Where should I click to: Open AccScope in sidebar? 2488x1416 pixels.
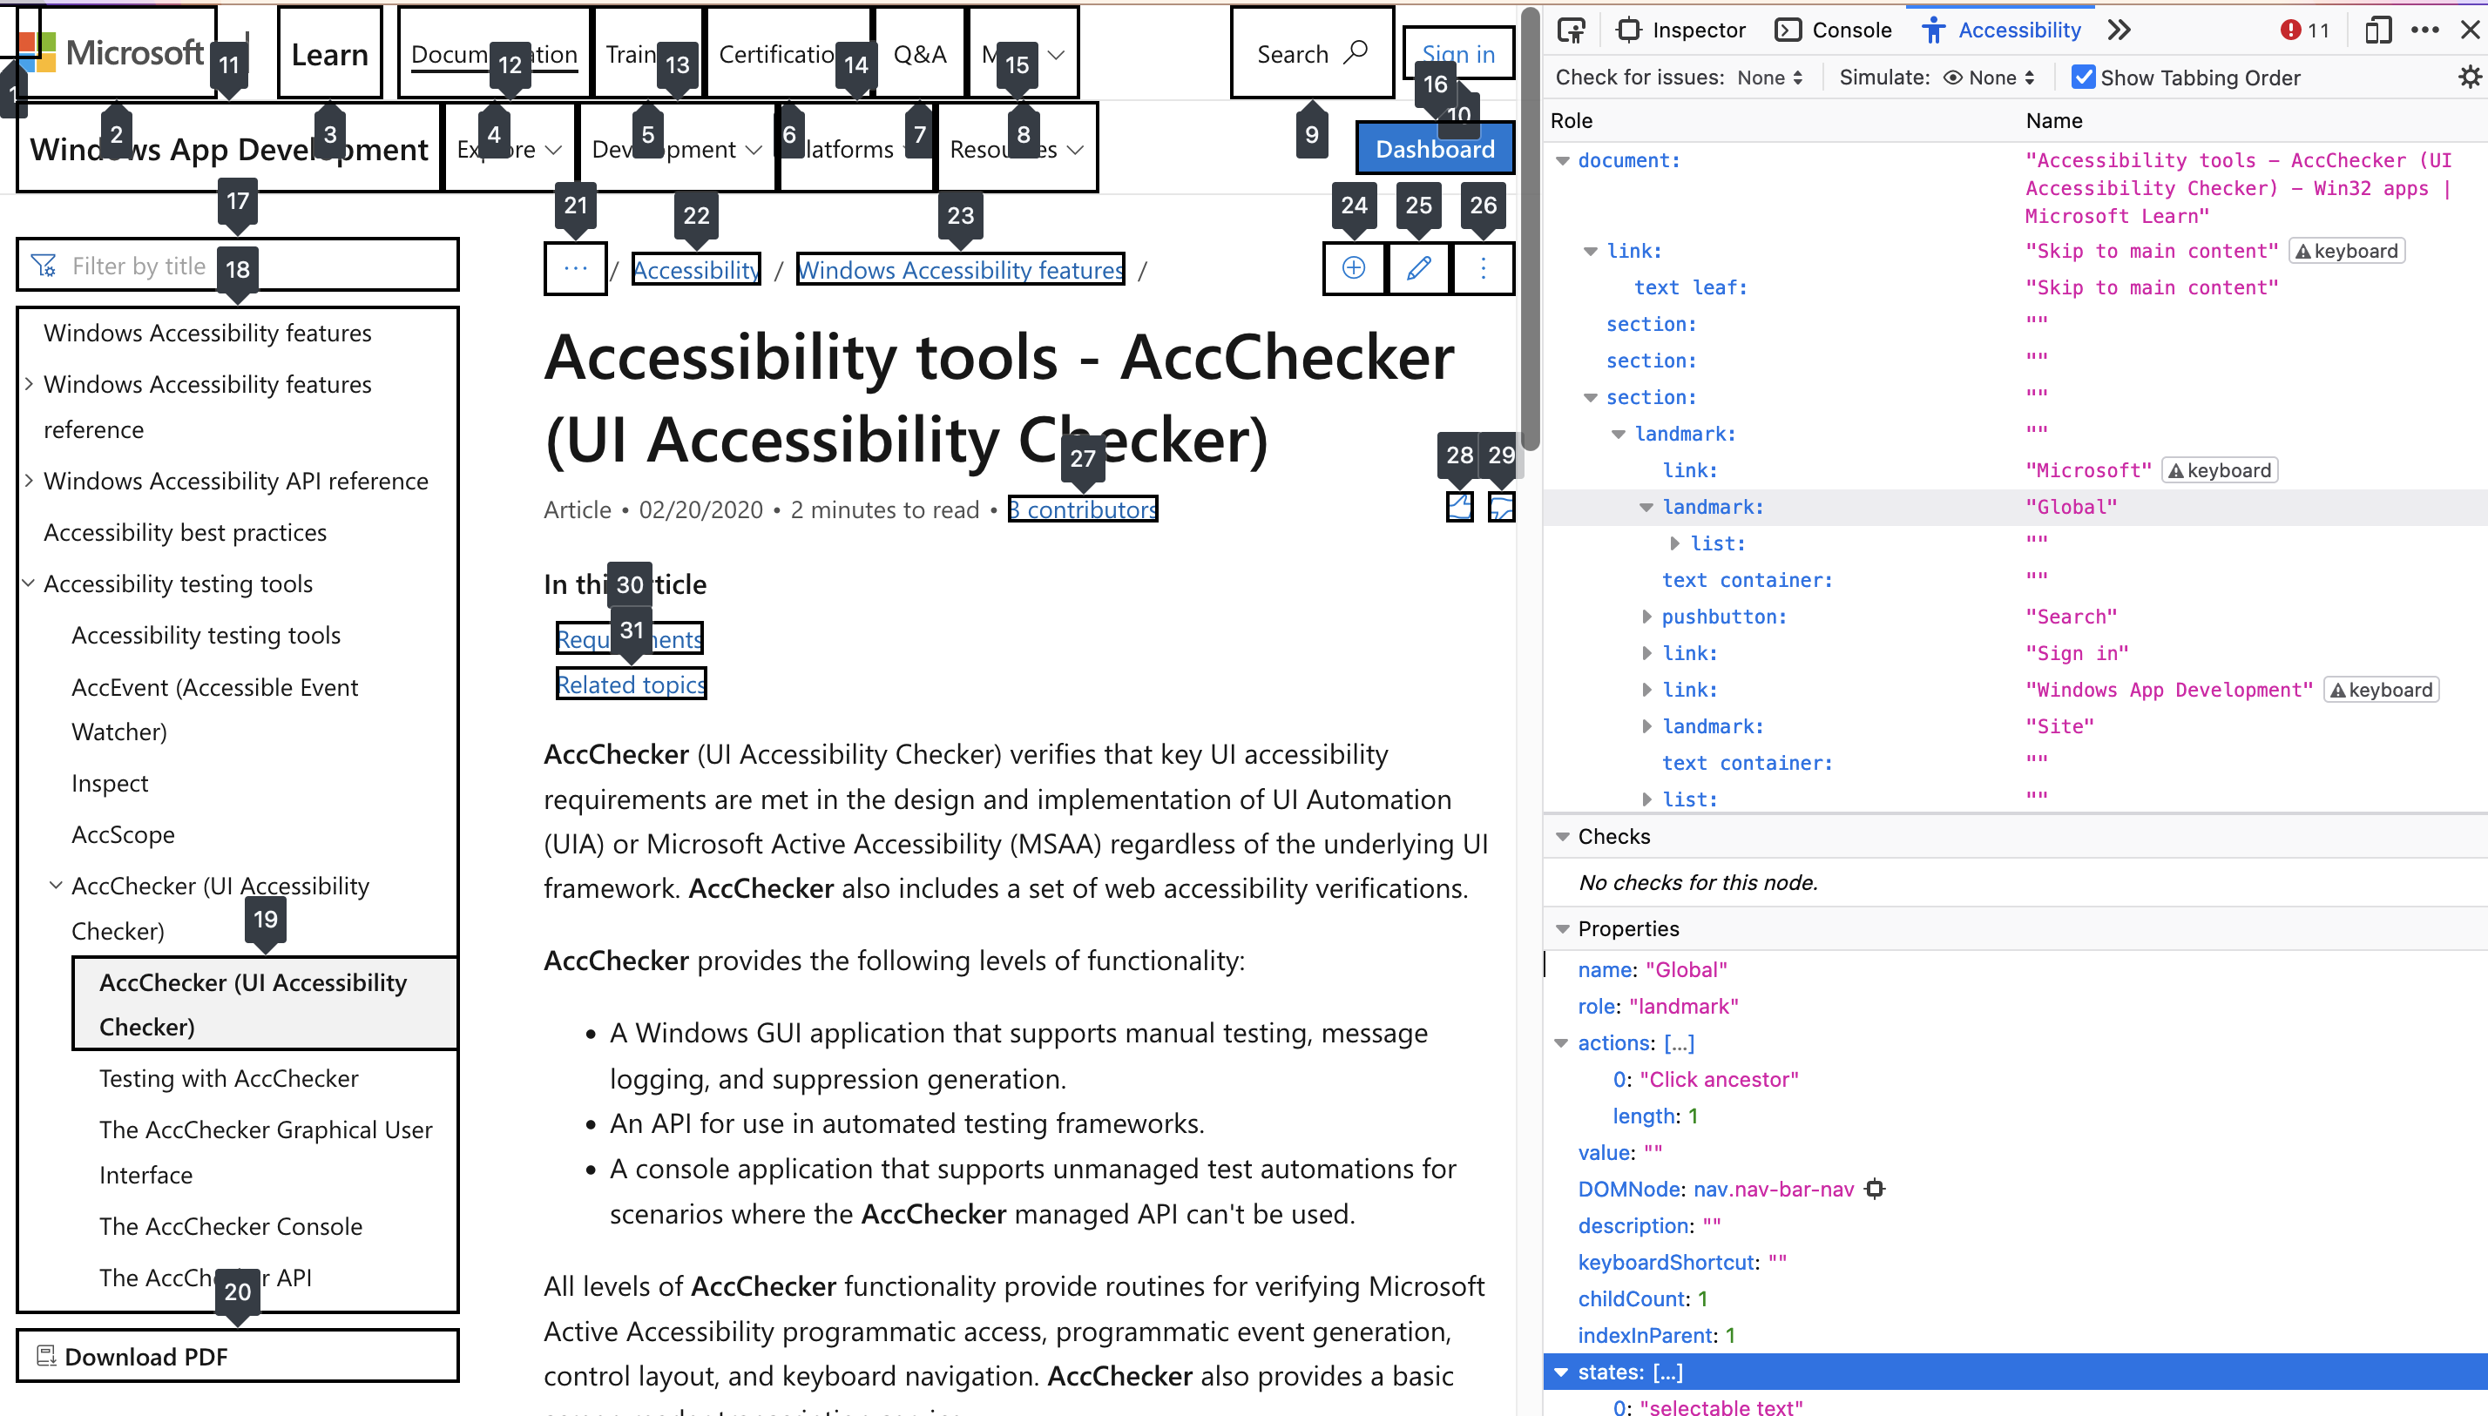tap(124, 834)
